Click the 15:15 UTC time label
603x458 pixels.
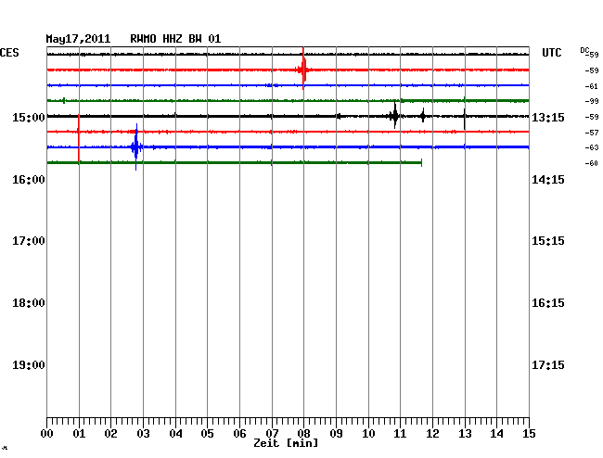tap(548, 241)
